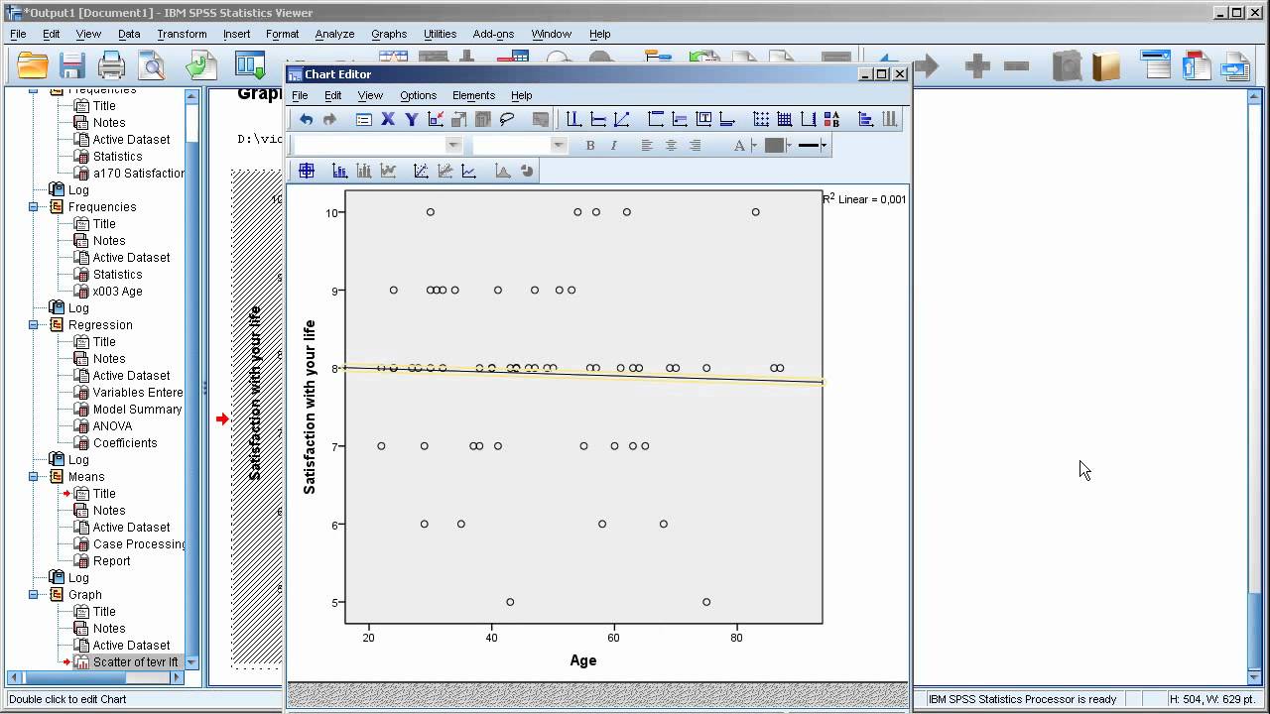This screenshot has height=714, width=1270.
Task: Add Y axis reference line icon
Action: pos(597,119)
